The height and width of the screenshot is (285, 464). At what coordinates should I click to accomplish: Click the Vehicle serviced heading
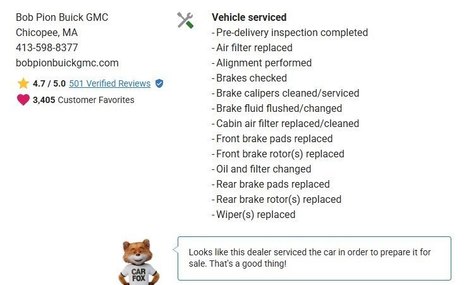click(x=249, y=17)
